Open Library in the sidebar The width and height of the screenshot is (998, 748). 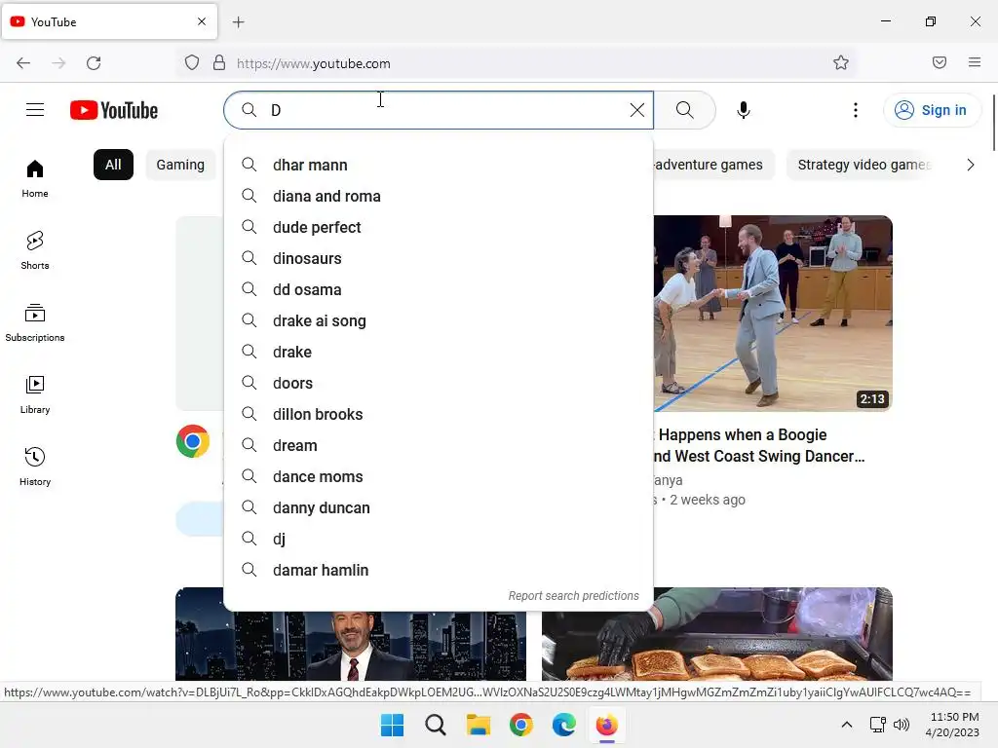[x=35, y=394]
